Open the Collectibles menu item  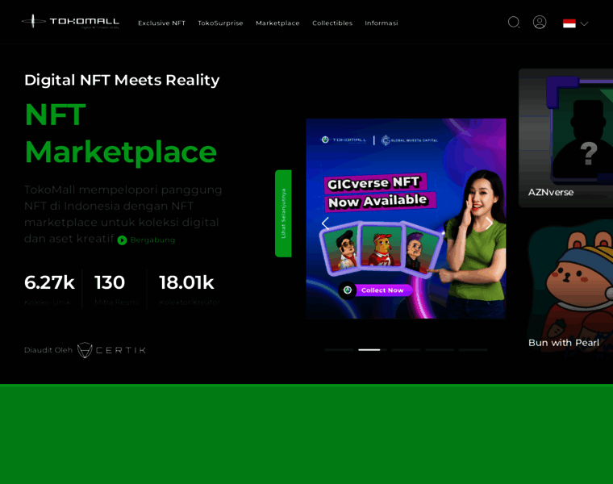coord(332,23)
